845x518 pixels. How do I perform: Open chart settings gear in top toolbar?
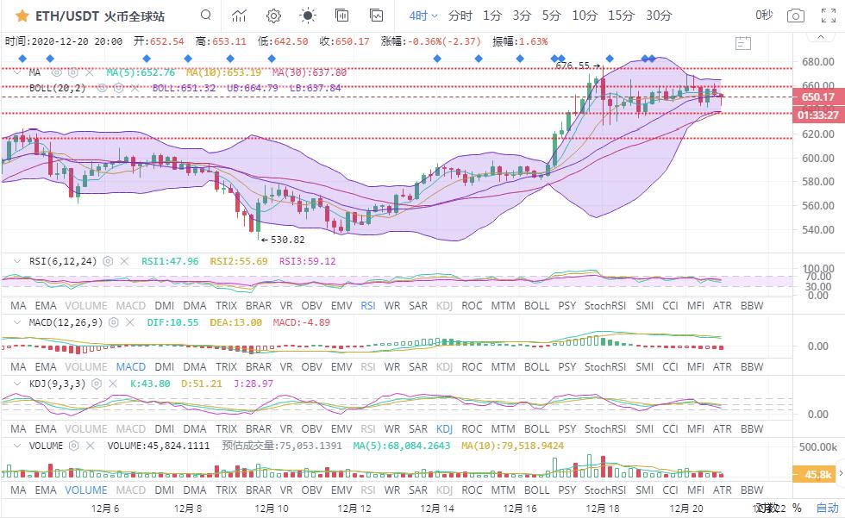pos(274,16)
